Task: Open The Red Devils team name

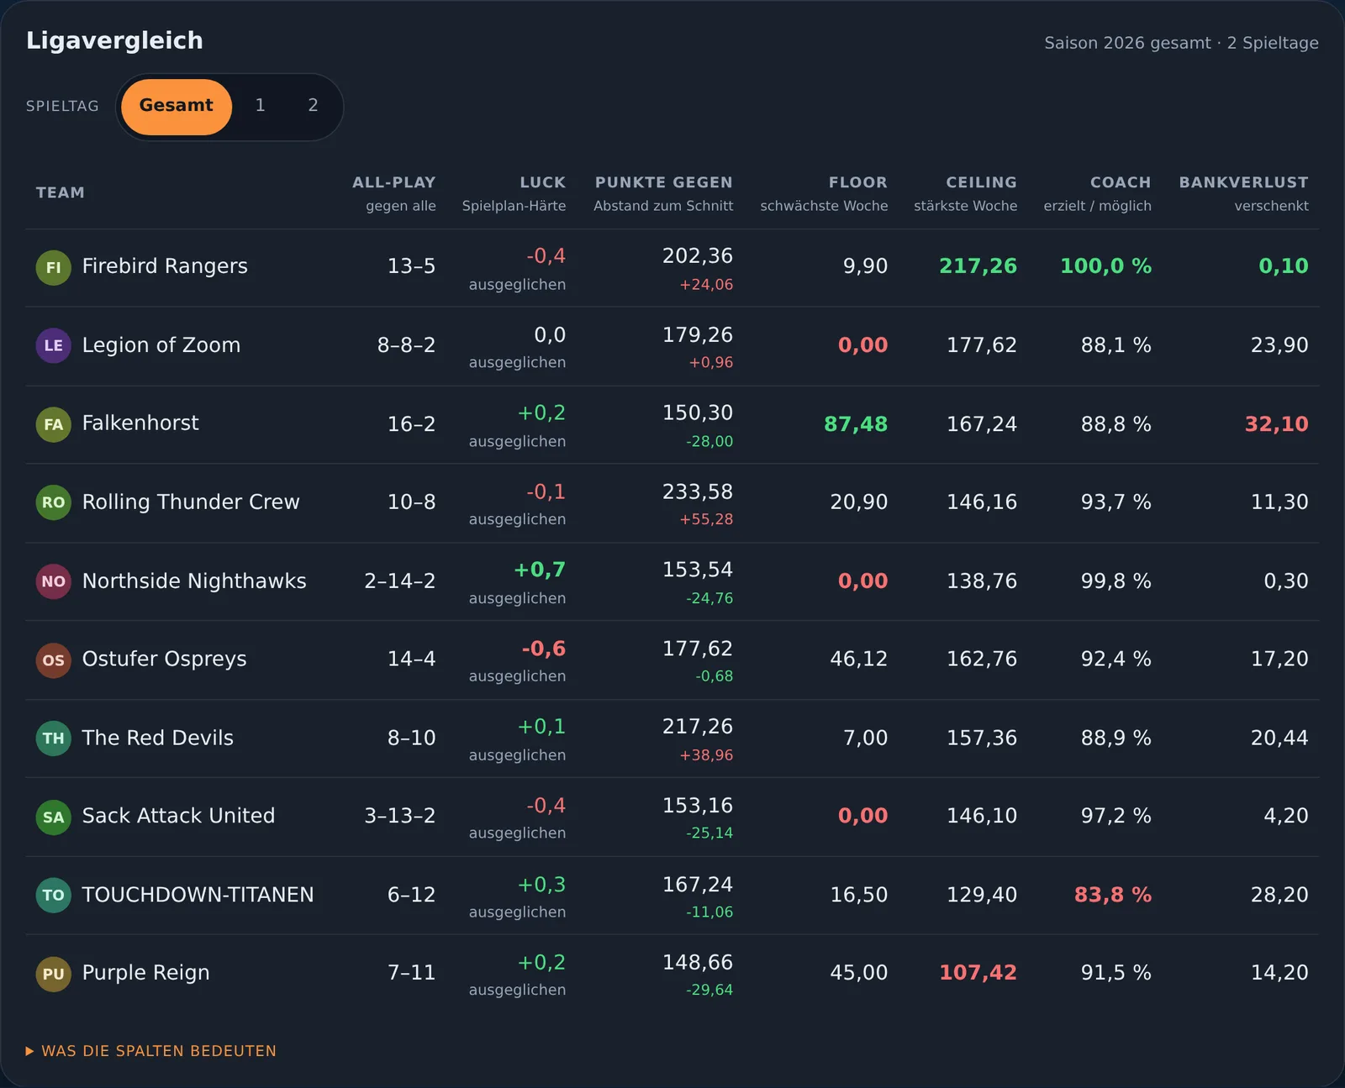Action: [158, 738]
